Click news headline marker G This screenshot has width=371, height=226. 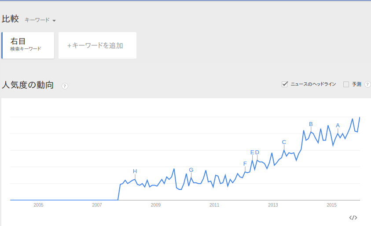pos(191,170)
